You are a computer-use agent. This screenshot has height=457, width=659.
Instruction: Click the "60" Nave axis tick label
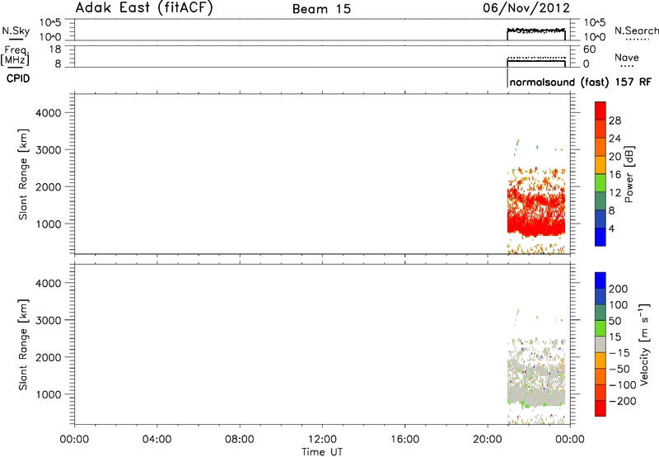coord(589,49)
